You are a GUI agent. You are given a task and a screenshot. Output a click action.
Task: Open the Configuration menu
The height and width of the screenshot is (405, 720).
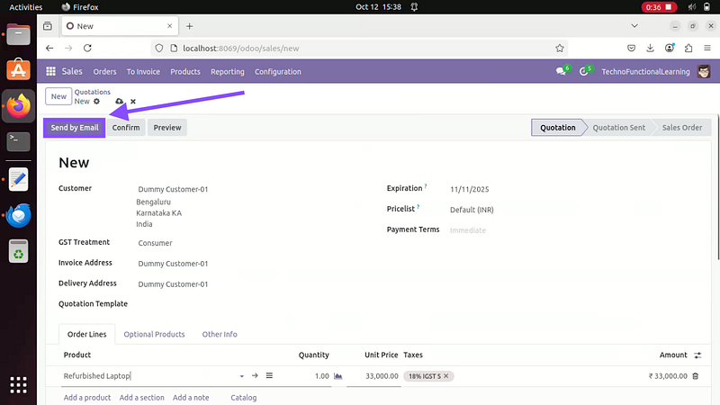[x=277, y=72]
